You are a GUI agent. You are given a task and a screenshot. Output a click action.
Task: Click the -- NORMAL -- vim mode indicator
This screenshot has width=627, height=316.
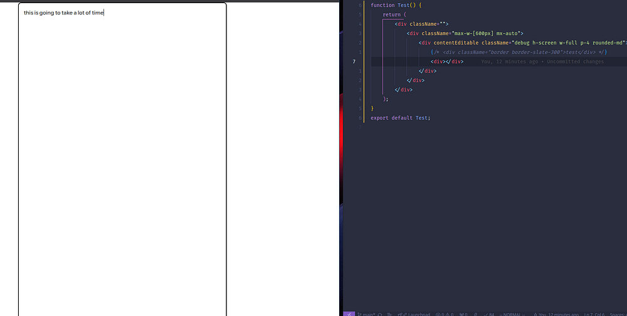[512, 314]
